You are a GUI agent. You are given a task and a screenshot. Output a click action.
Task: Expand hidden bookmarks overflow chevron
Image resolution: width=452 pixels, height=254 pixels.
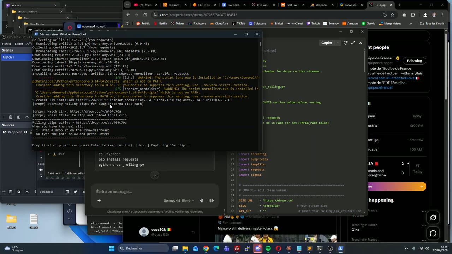tap(410, 24)
